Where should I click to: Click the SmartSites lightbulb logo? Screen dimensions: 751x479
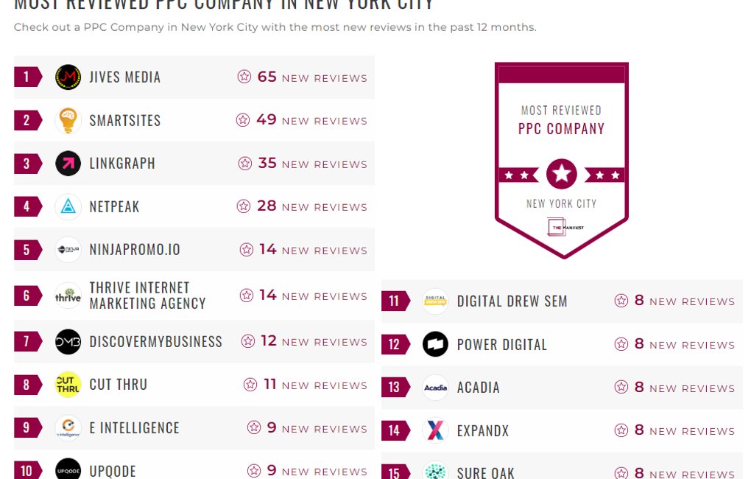click(x=68, y=120)
